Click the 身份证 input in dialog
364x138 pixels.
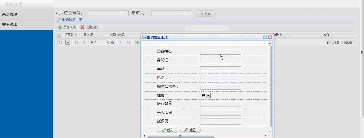[221, 61]
